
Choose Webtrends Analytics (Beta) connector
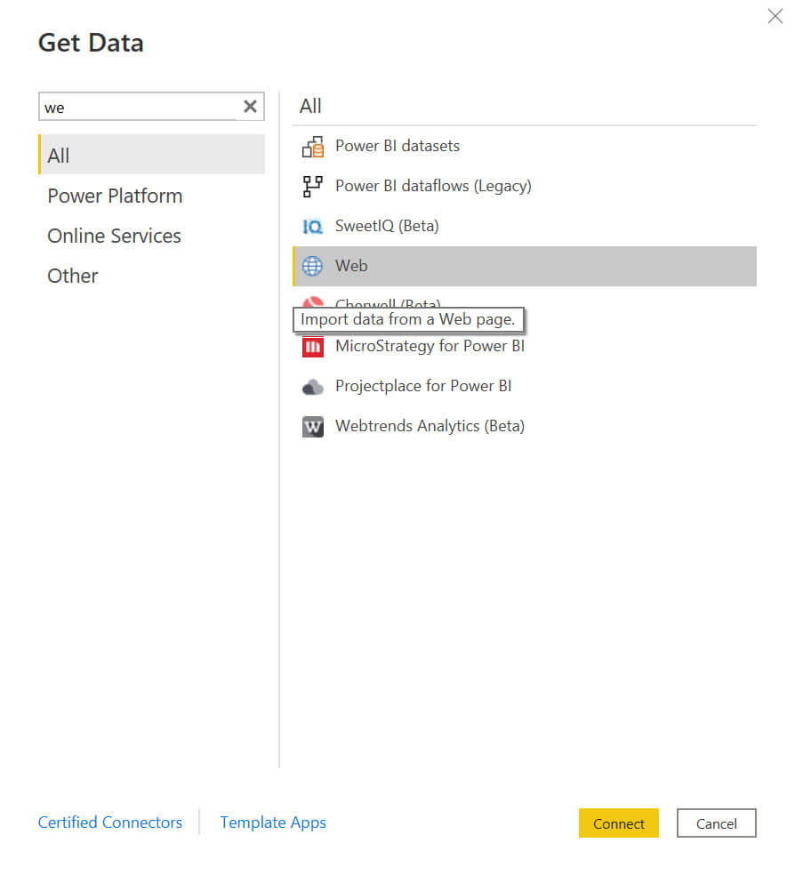click(x=430, y=426)
